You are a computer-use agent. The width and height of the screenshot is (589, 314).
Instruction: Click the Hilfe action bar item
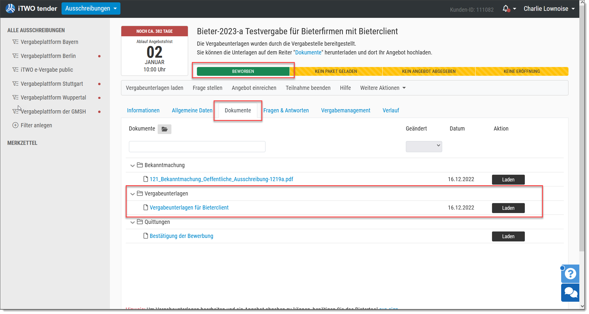345,88
